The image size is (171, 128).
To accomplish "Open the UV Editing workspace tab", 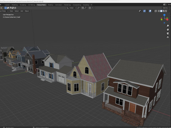I will [31, 5].
